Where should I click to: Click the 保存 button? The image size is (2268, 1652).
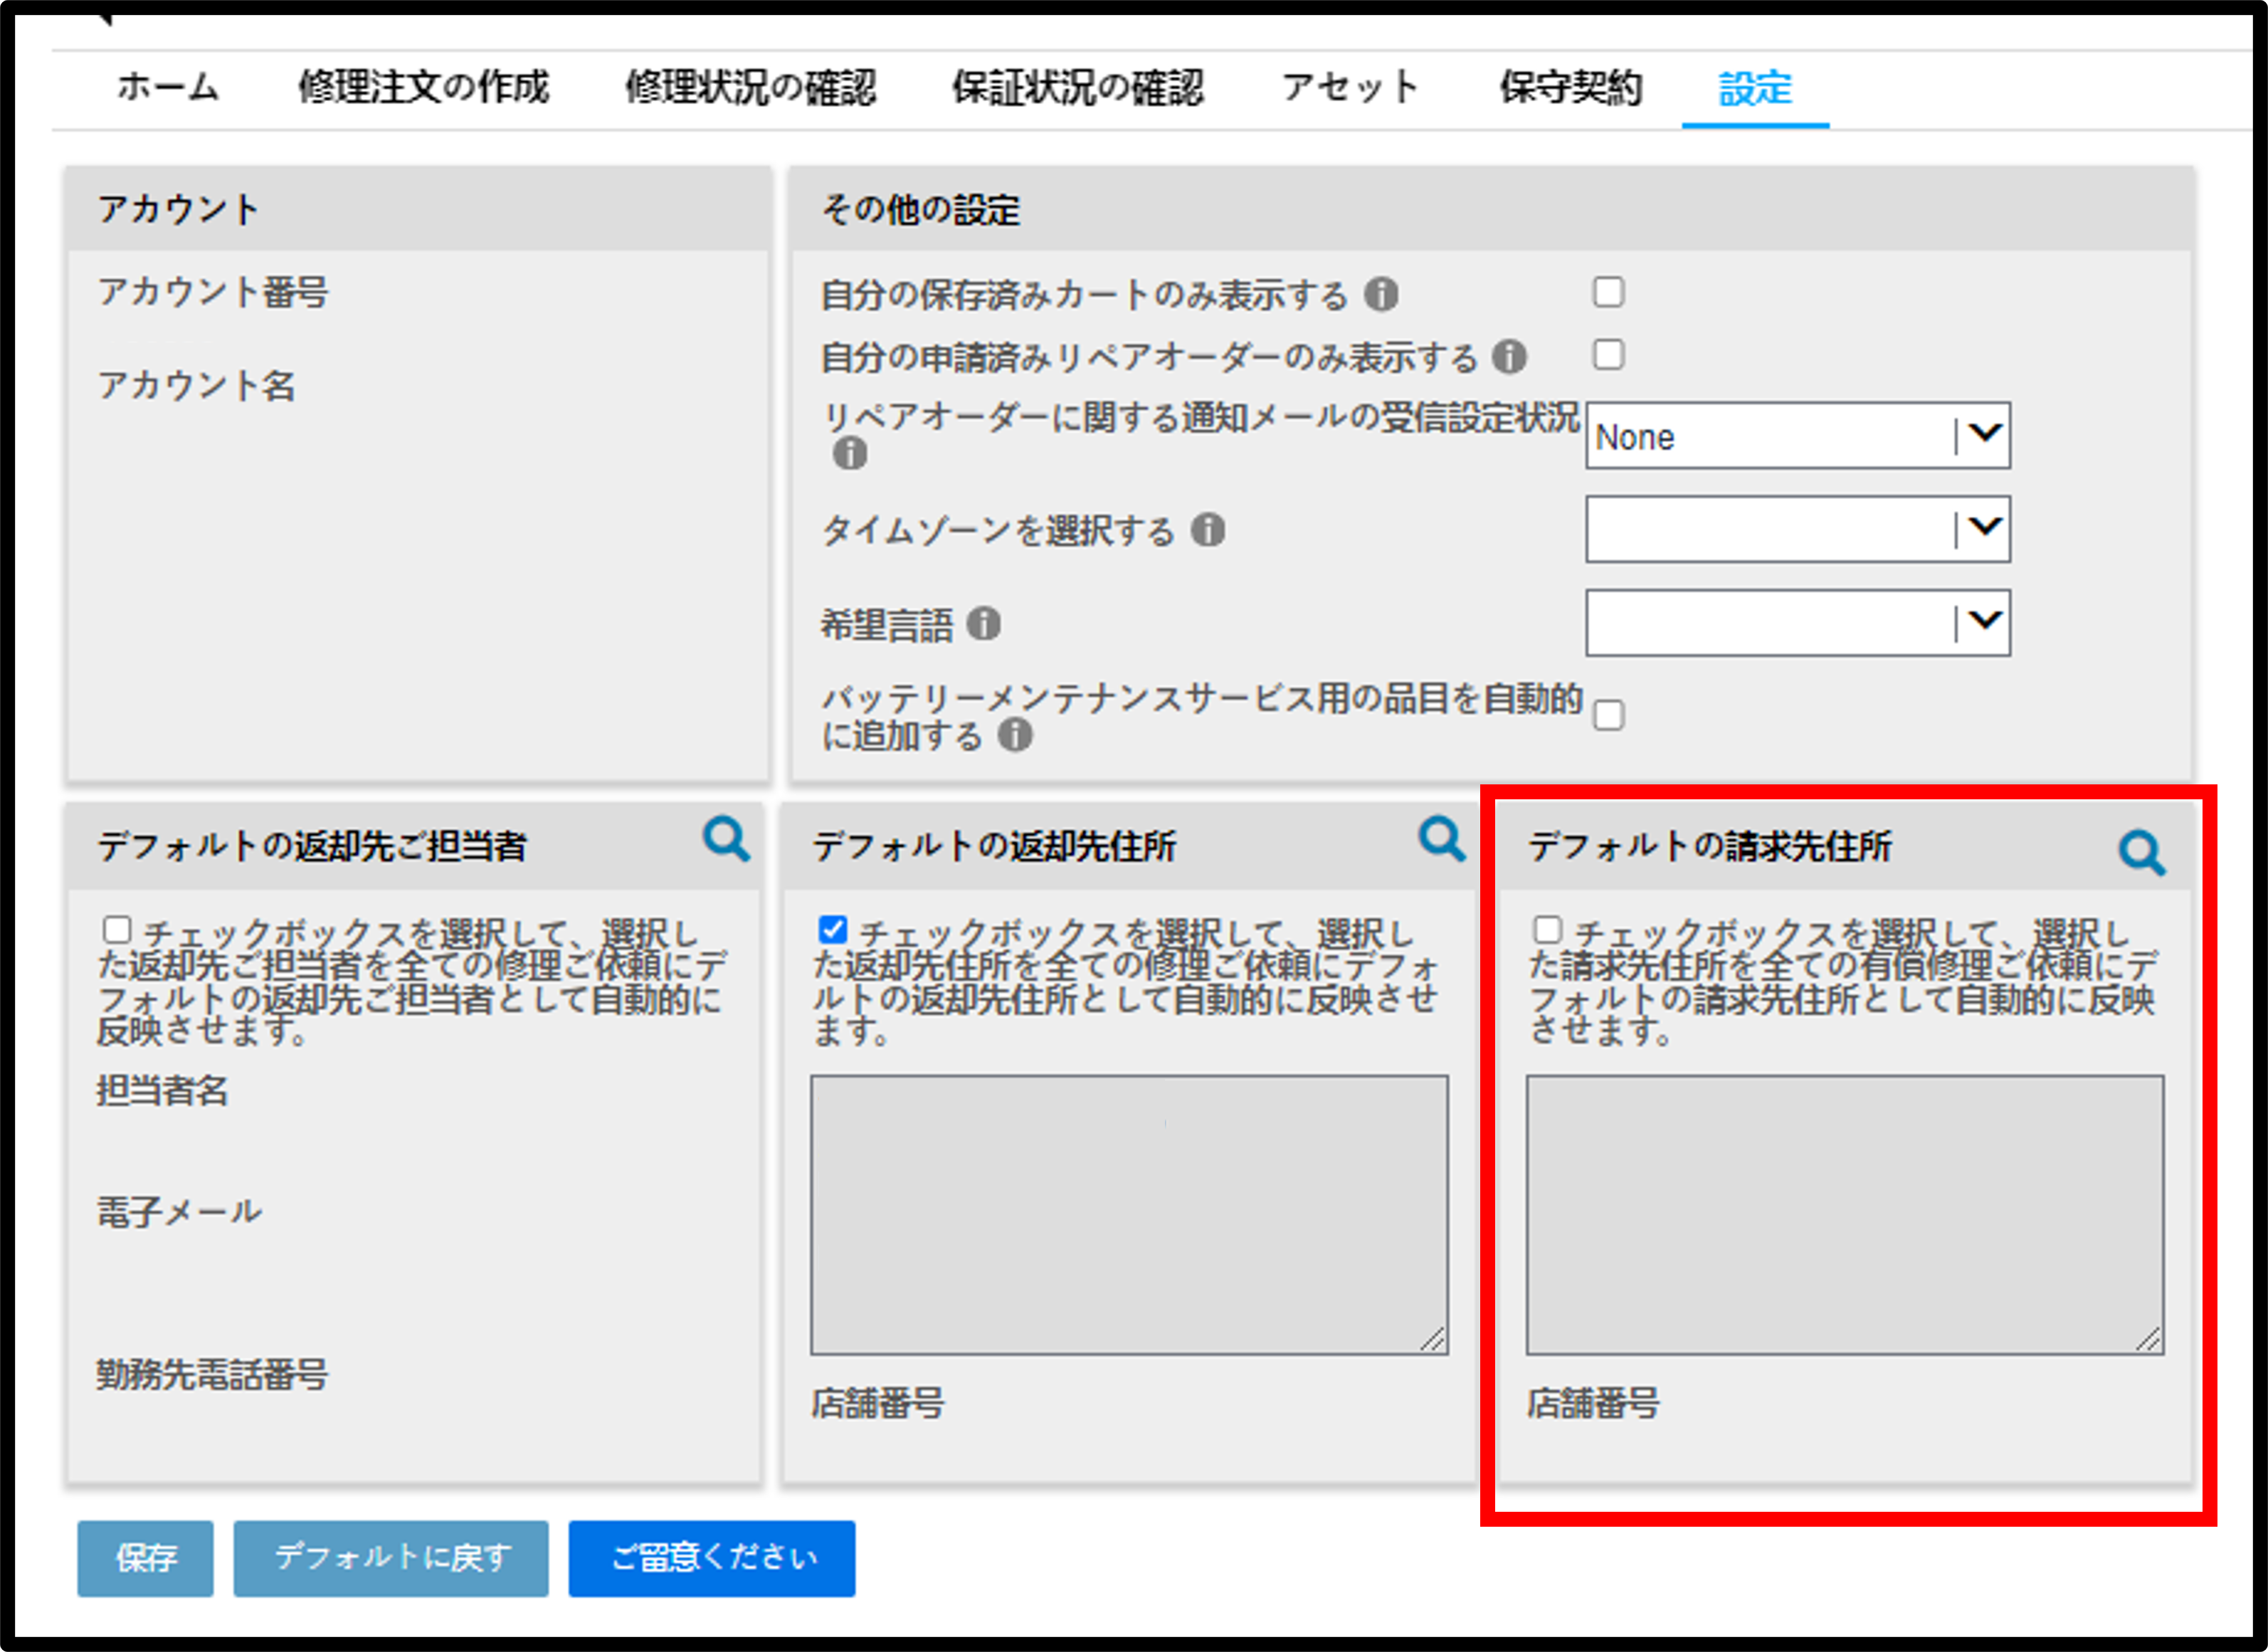coord(146,1558)
